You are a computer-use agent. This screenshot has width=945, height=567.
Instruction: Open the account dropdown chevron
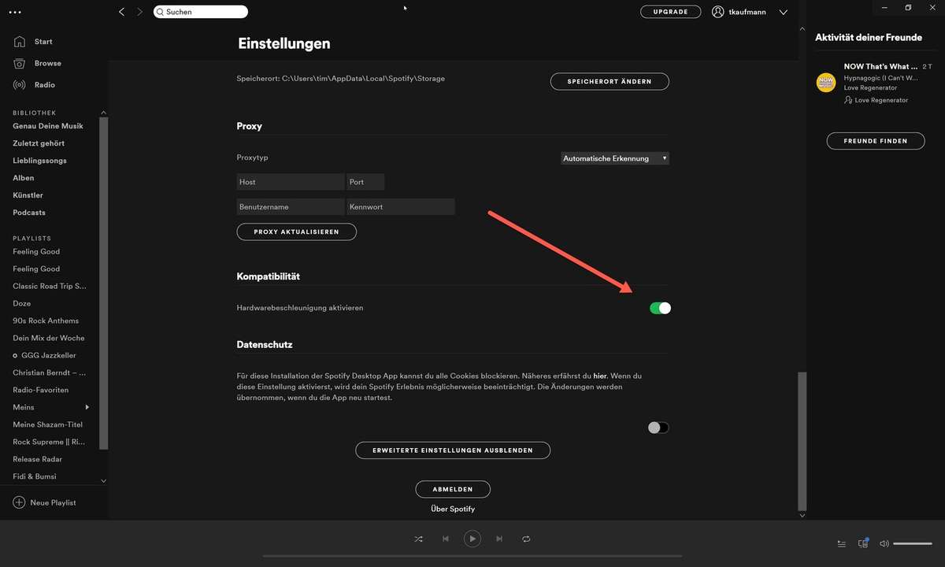(x=783, y=13)
